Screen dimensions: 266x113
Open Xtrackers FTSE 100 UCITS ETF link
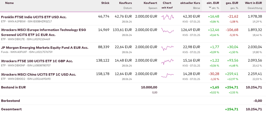[x=37, y=61]
